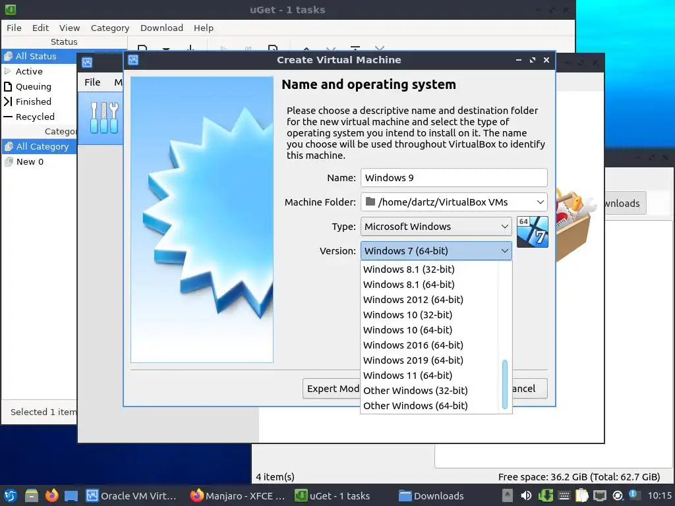Switch to Oracle VM VirtualBox taskbar entry
This screenshot has width=675, height=506.
pyautogui.click(x=131, y=496)
